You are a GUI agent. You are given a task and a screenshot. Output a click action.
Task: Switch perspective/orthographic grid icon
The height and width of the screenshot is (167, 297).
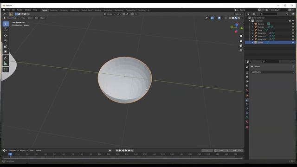pyautogui.click(x=241, y=51)
